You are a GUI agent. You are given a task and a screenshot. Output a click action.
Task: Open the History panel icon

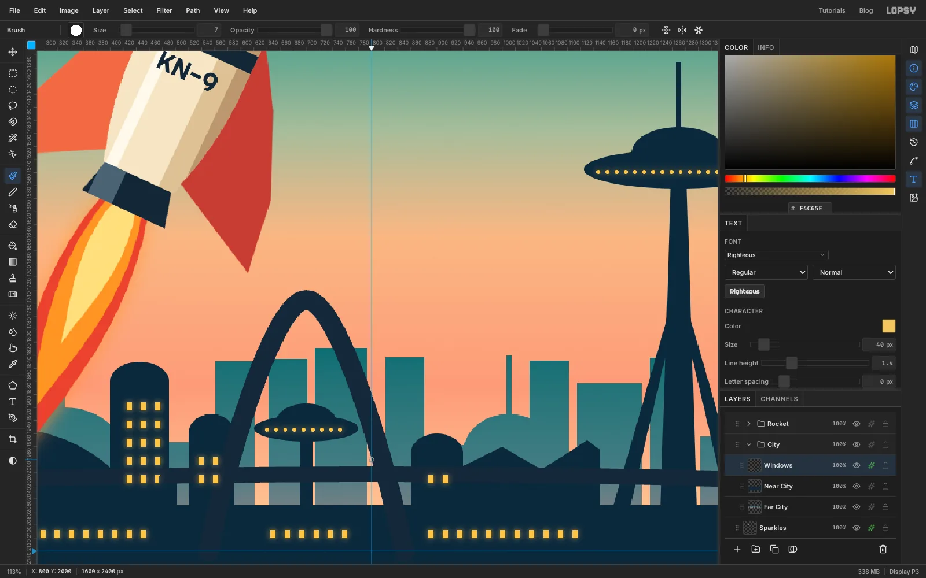point(914,142)
